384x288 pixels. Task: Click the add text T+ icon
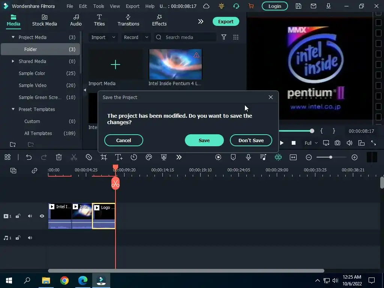(x=119, y=157)
